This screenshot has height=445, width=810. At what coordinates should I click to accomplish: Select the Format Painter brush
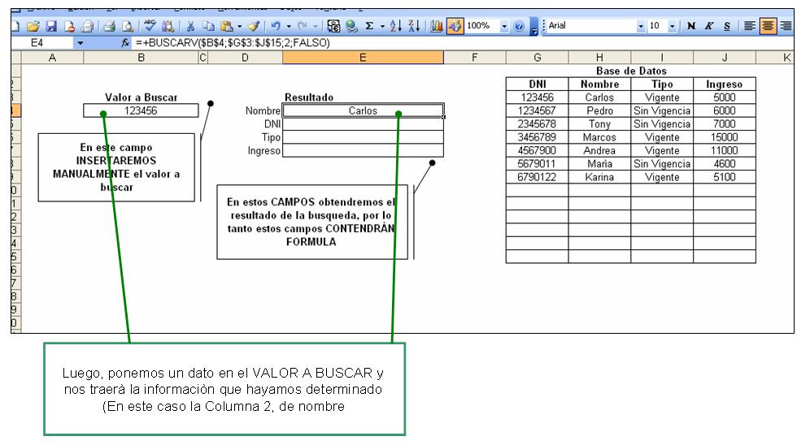(x=253, y=26)
